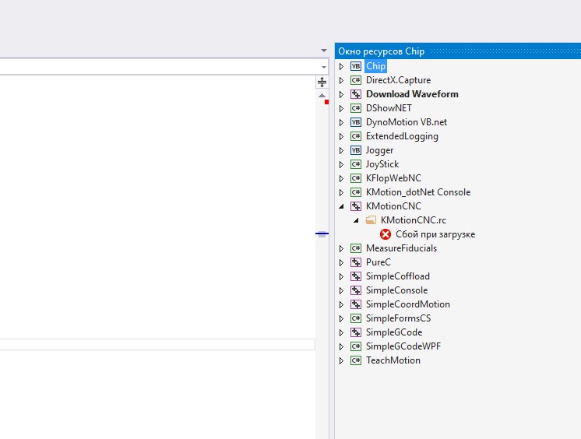Open the editor member dropdown arrow
Viewport: 581px width, 439px height.
[x=324, y=68]
